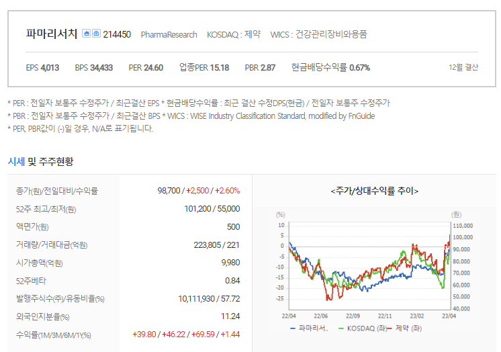This screenshot has width=501, height=352.
Task: Click the 52주베타 row label
Action: pos(31,281)
